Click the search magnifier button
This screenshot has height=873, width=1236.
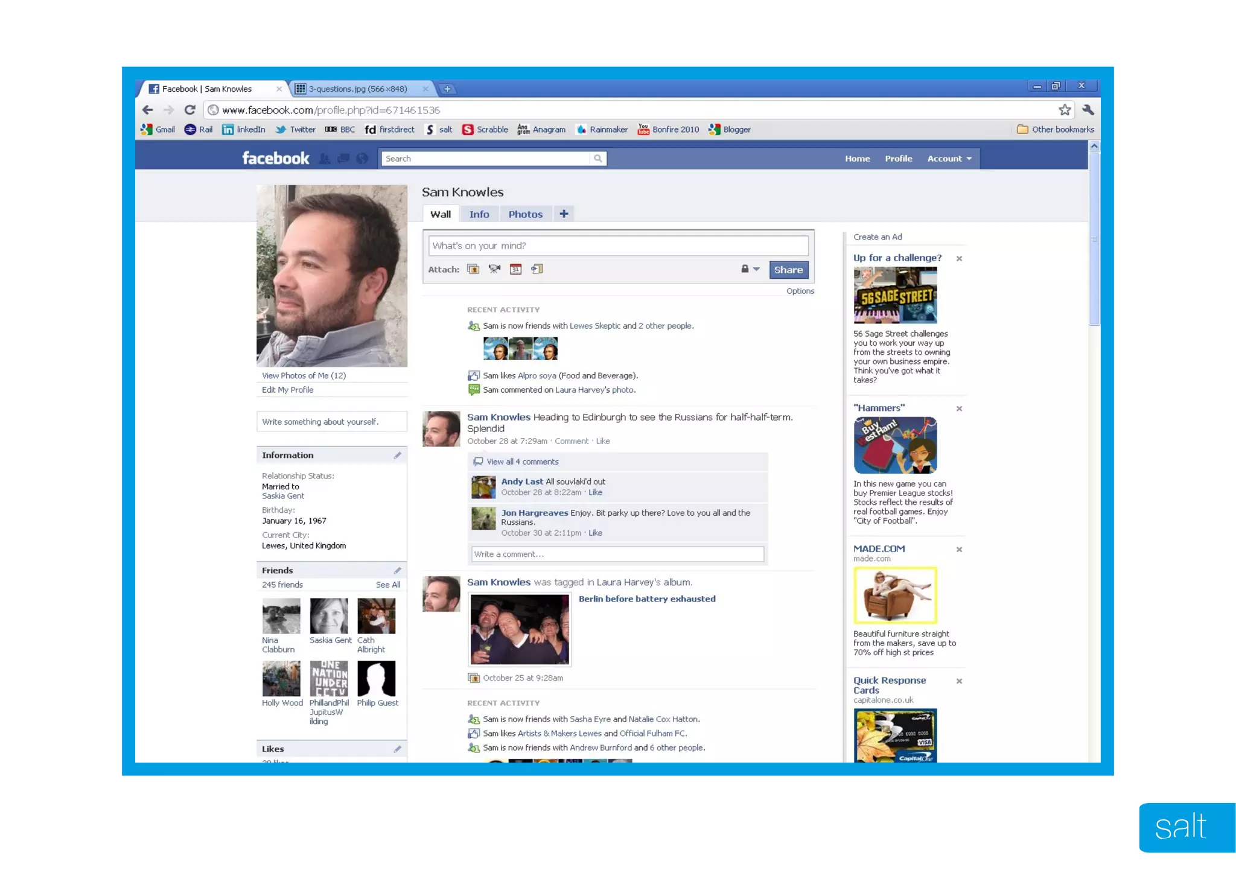click(597, 159)
